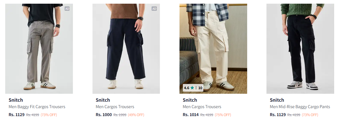
Task: Open the Men Mid-Rise Baggy Cargo Pants title
Action: point(300,107)
